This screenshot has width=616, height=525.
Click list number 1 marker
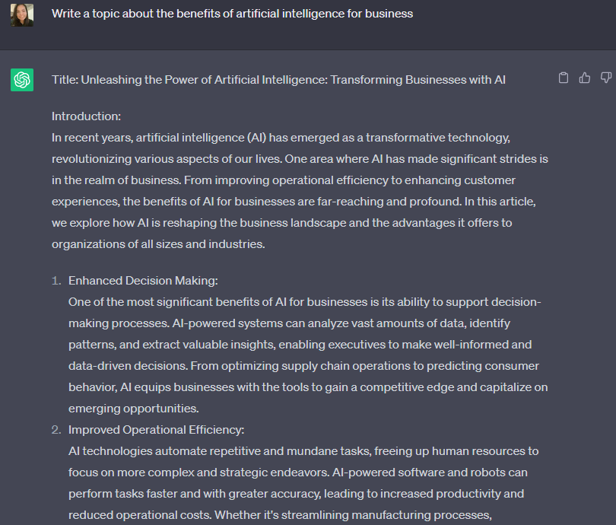[56, 281]
